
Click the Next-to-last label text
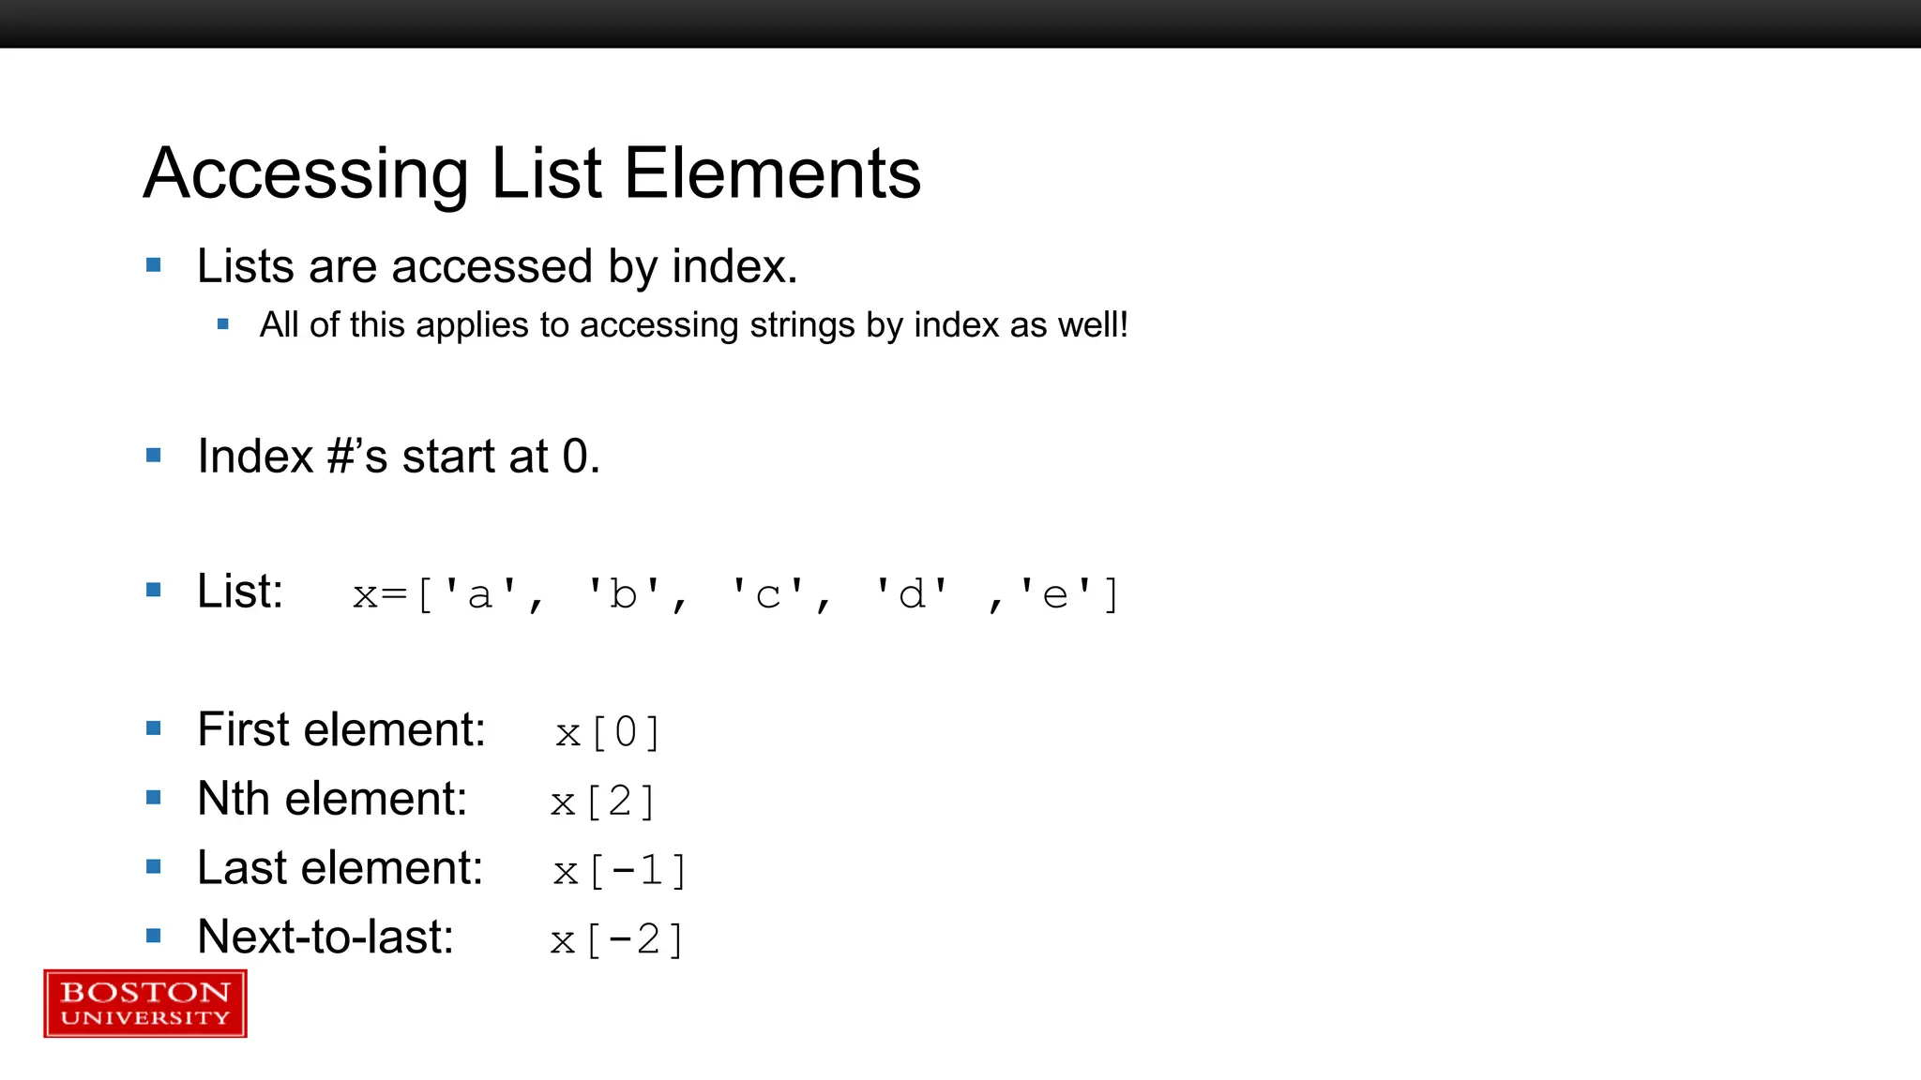325,937
